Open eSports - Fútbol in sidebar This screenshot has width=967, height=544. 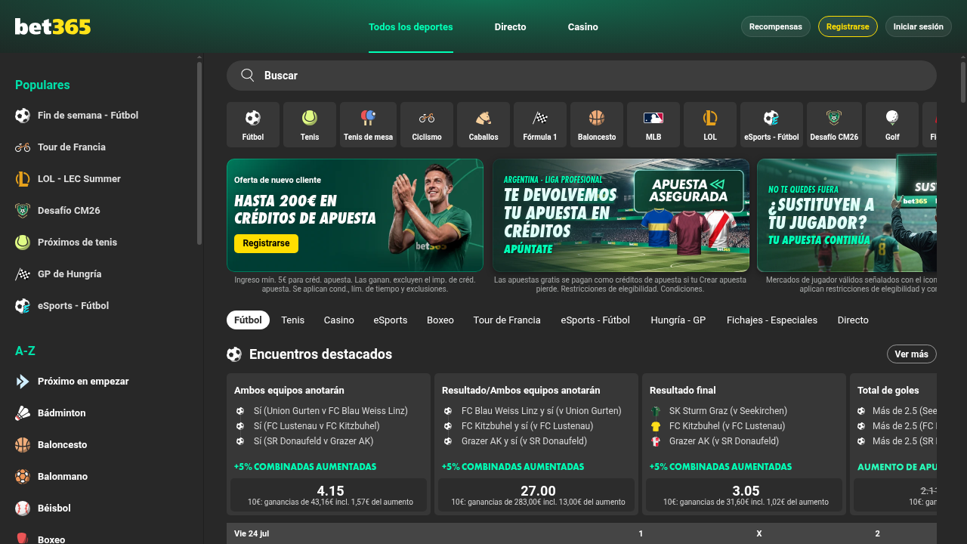(98, 306)
